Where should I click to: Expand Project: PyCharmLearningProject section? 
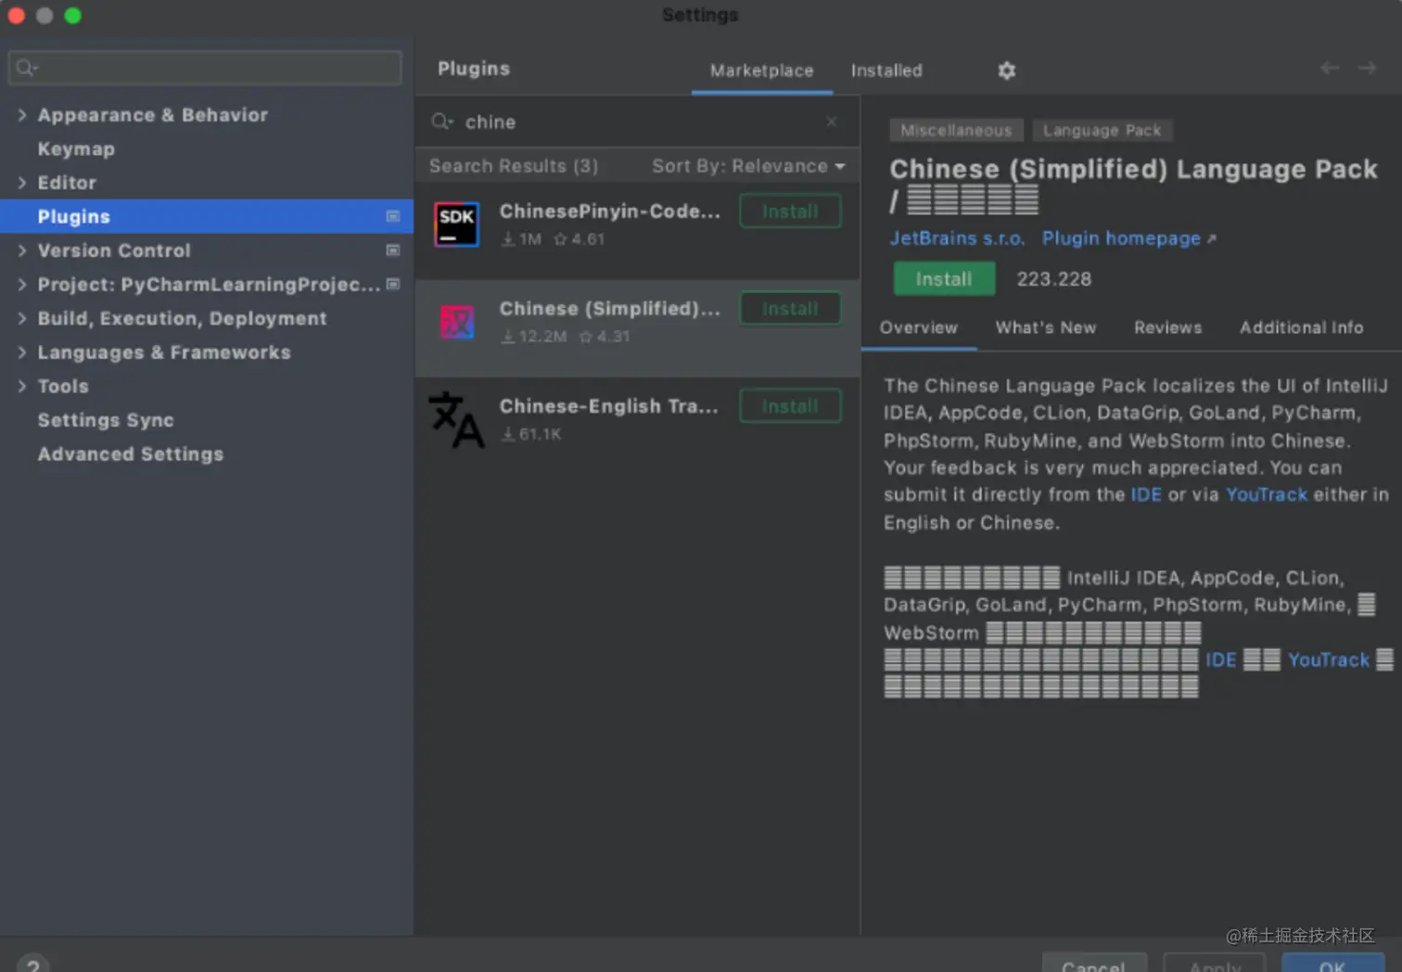point(22,285)
